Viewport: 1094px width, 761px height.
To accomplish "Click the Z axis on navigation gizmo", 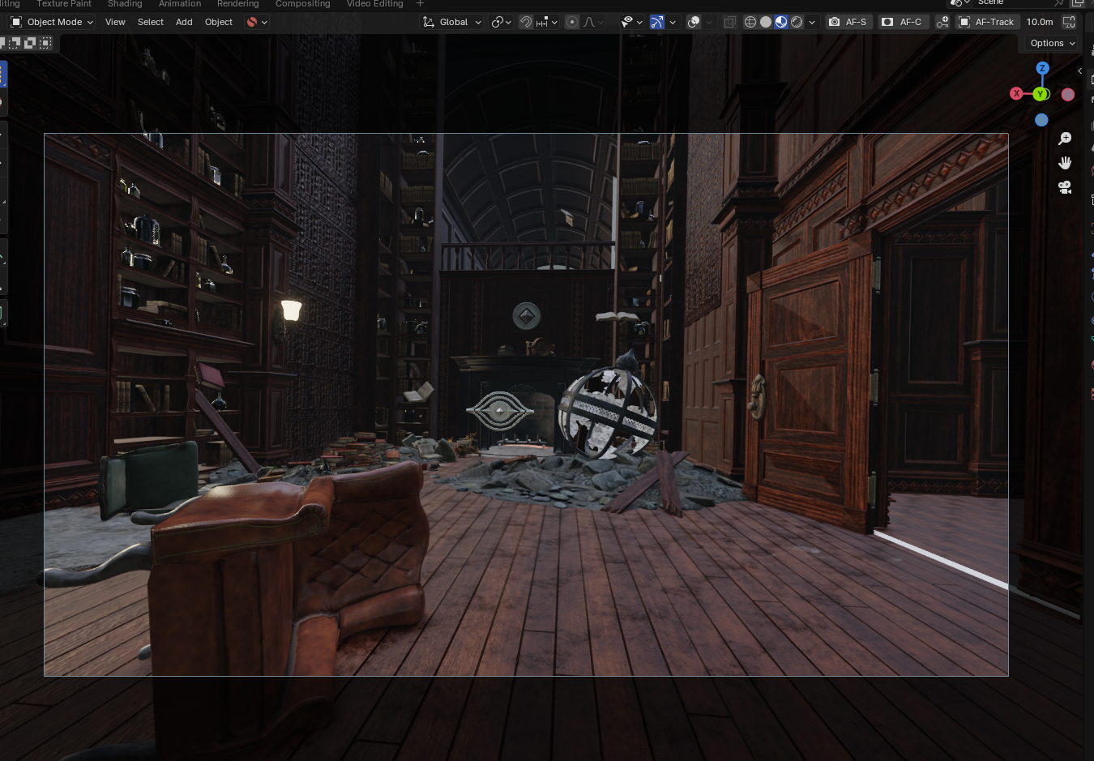I will pyautogui.click(x=1042, y=68).
